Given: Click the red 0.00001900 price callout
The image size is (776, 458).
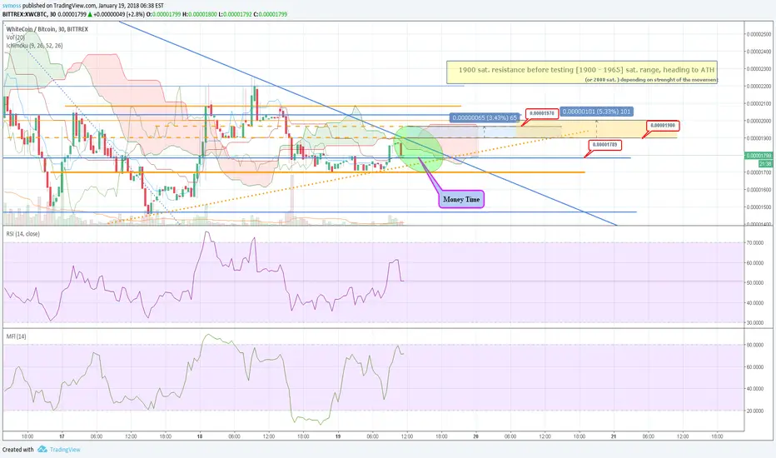Looking at the screenshot, I should (663, 125).
